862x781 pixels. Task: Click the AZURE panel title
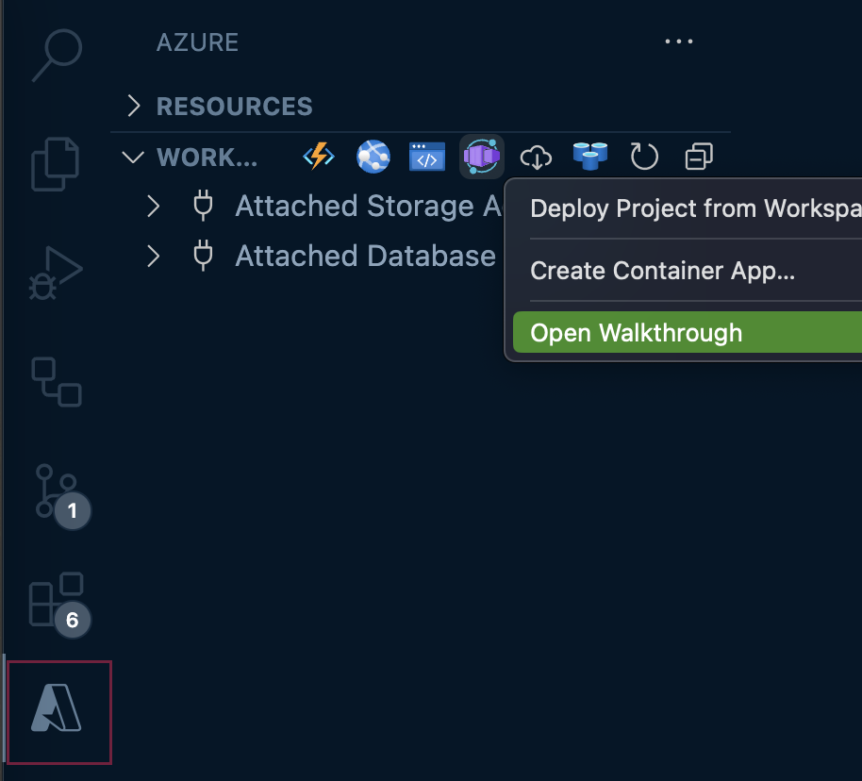(x=197, y=42)
